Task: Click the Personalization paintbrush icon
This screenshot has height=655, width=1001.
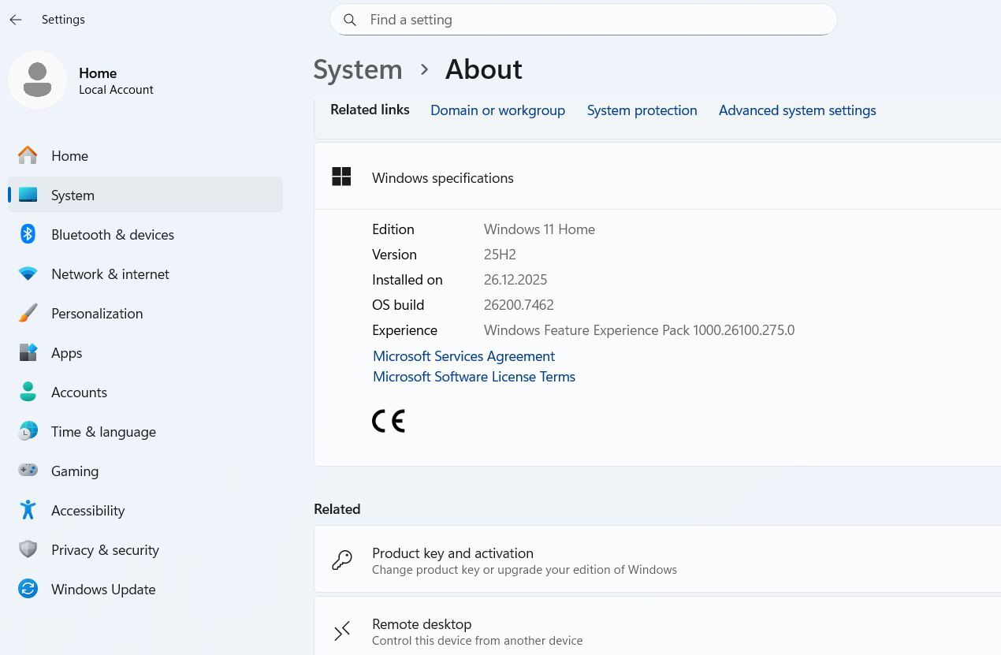Action: click(28, 314)
